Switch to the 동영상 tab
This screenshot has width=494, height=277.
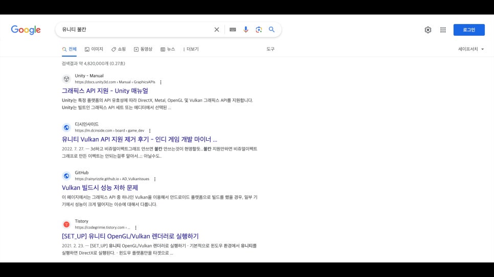[143, 49]
